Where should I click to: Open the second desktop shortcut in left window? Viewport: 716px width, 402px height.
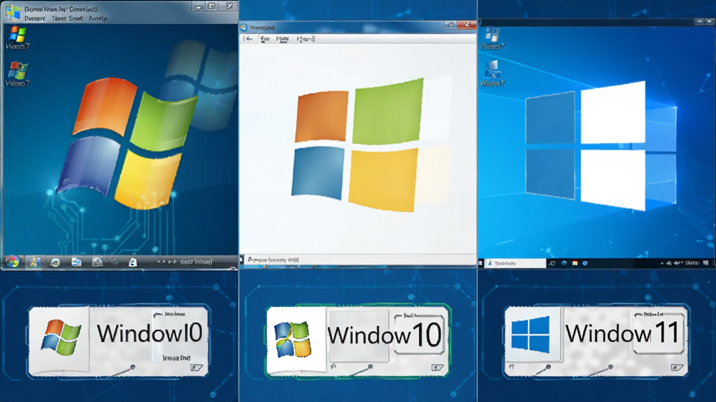pos(17,74)
